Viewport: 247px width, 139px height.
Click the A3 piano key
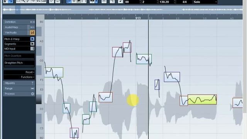[41, 41]
